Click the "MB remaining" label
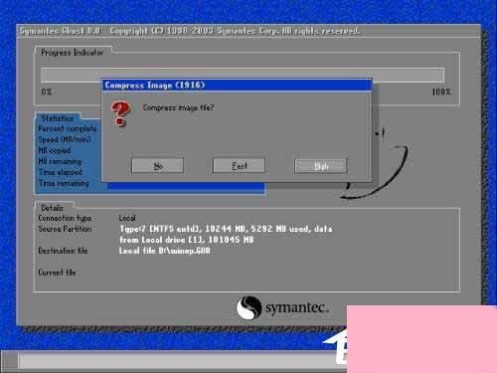The image size is (497, 373). point(60,161)
